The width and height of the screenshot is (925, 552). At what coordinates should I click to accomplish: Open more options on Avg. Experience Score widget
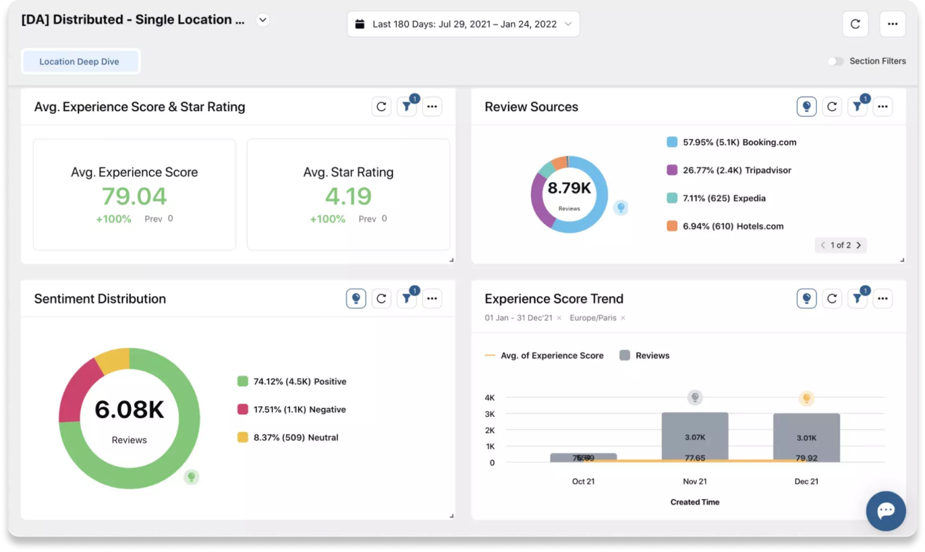(x=432, y=107)
